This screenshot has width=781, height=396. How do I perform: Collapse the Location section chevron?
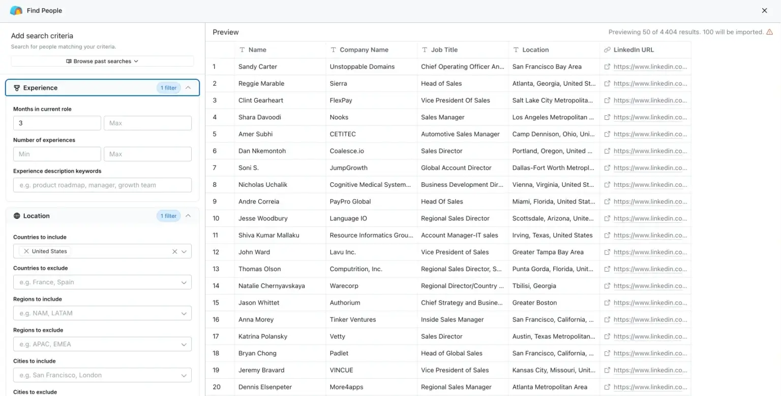click(x=188, y=216)
